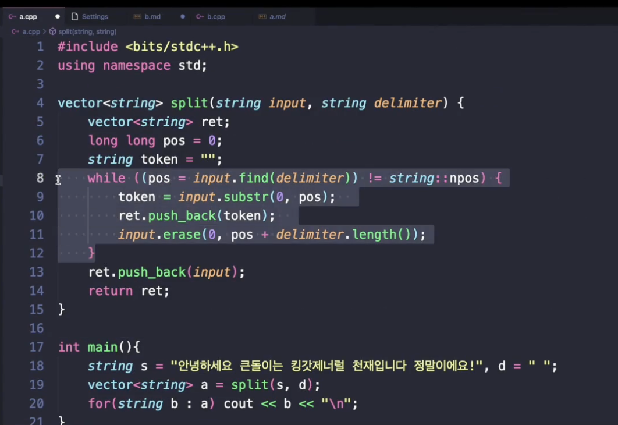Screen dimensions: 618x425
Task: Switch to the a.md tab
Action: [278, 16]
